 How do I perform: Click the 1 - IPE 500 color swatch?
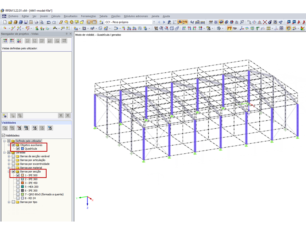point(23,175)
